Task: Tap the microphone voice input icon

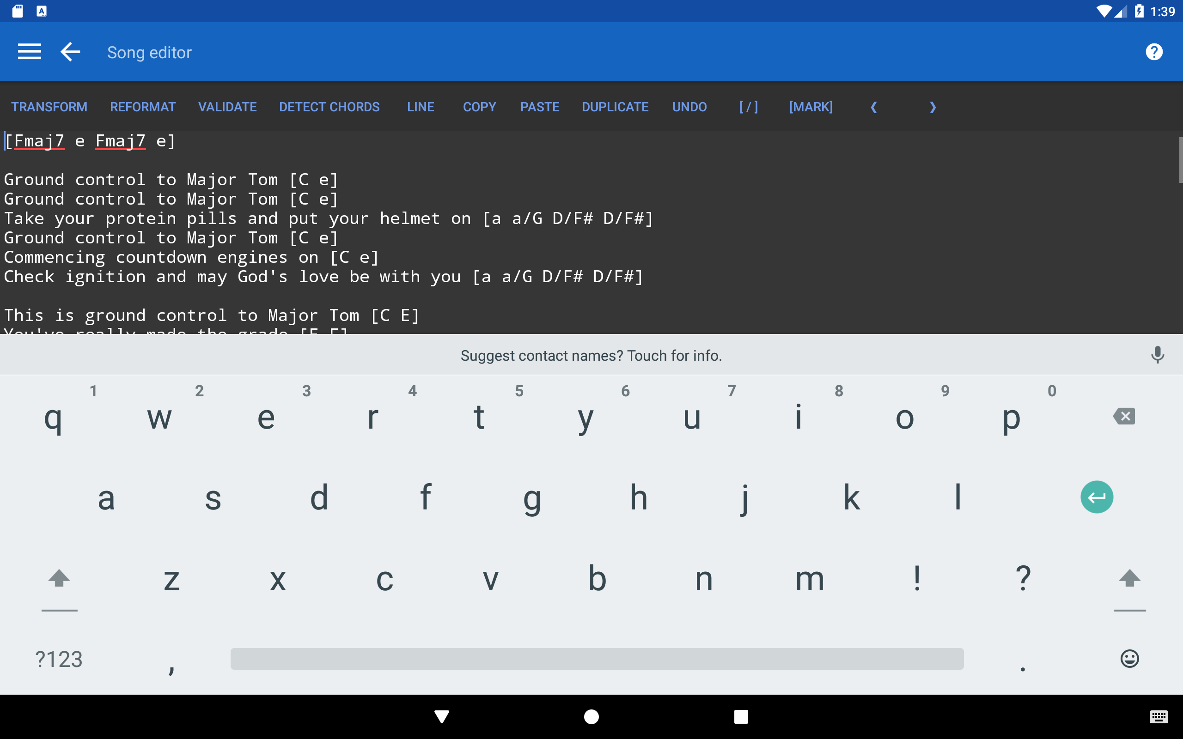Action: tap(1157, 355)
